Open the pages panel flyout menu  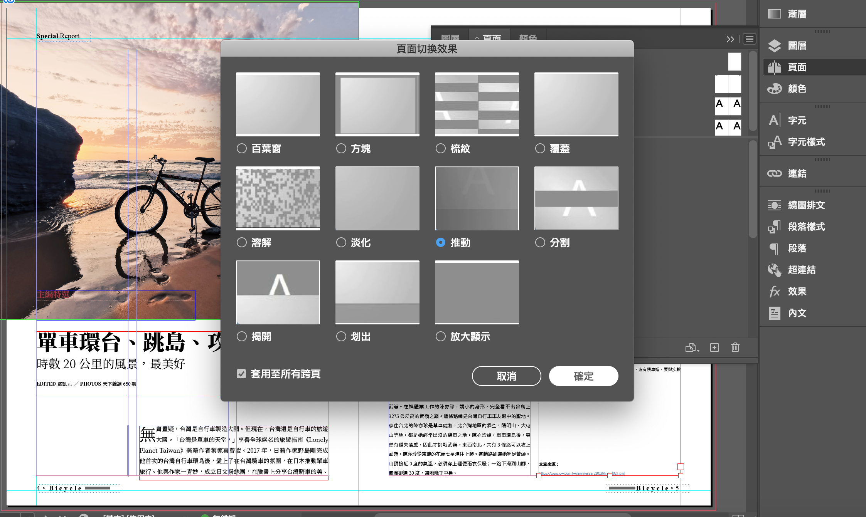pos(749,39)
